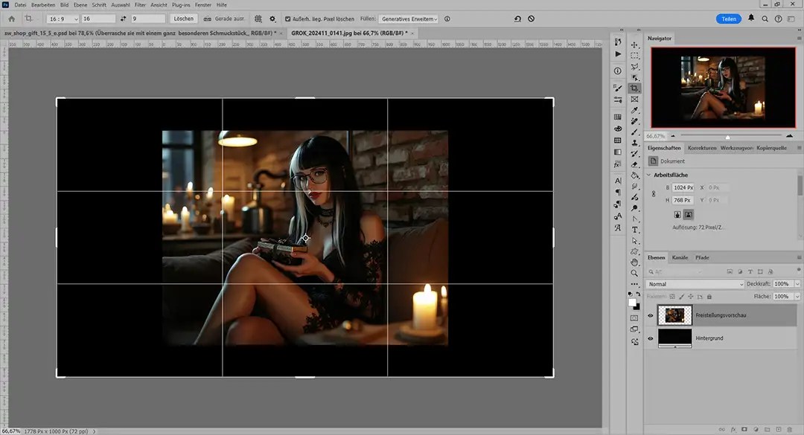Click the Löschen button

pos(183,19)
